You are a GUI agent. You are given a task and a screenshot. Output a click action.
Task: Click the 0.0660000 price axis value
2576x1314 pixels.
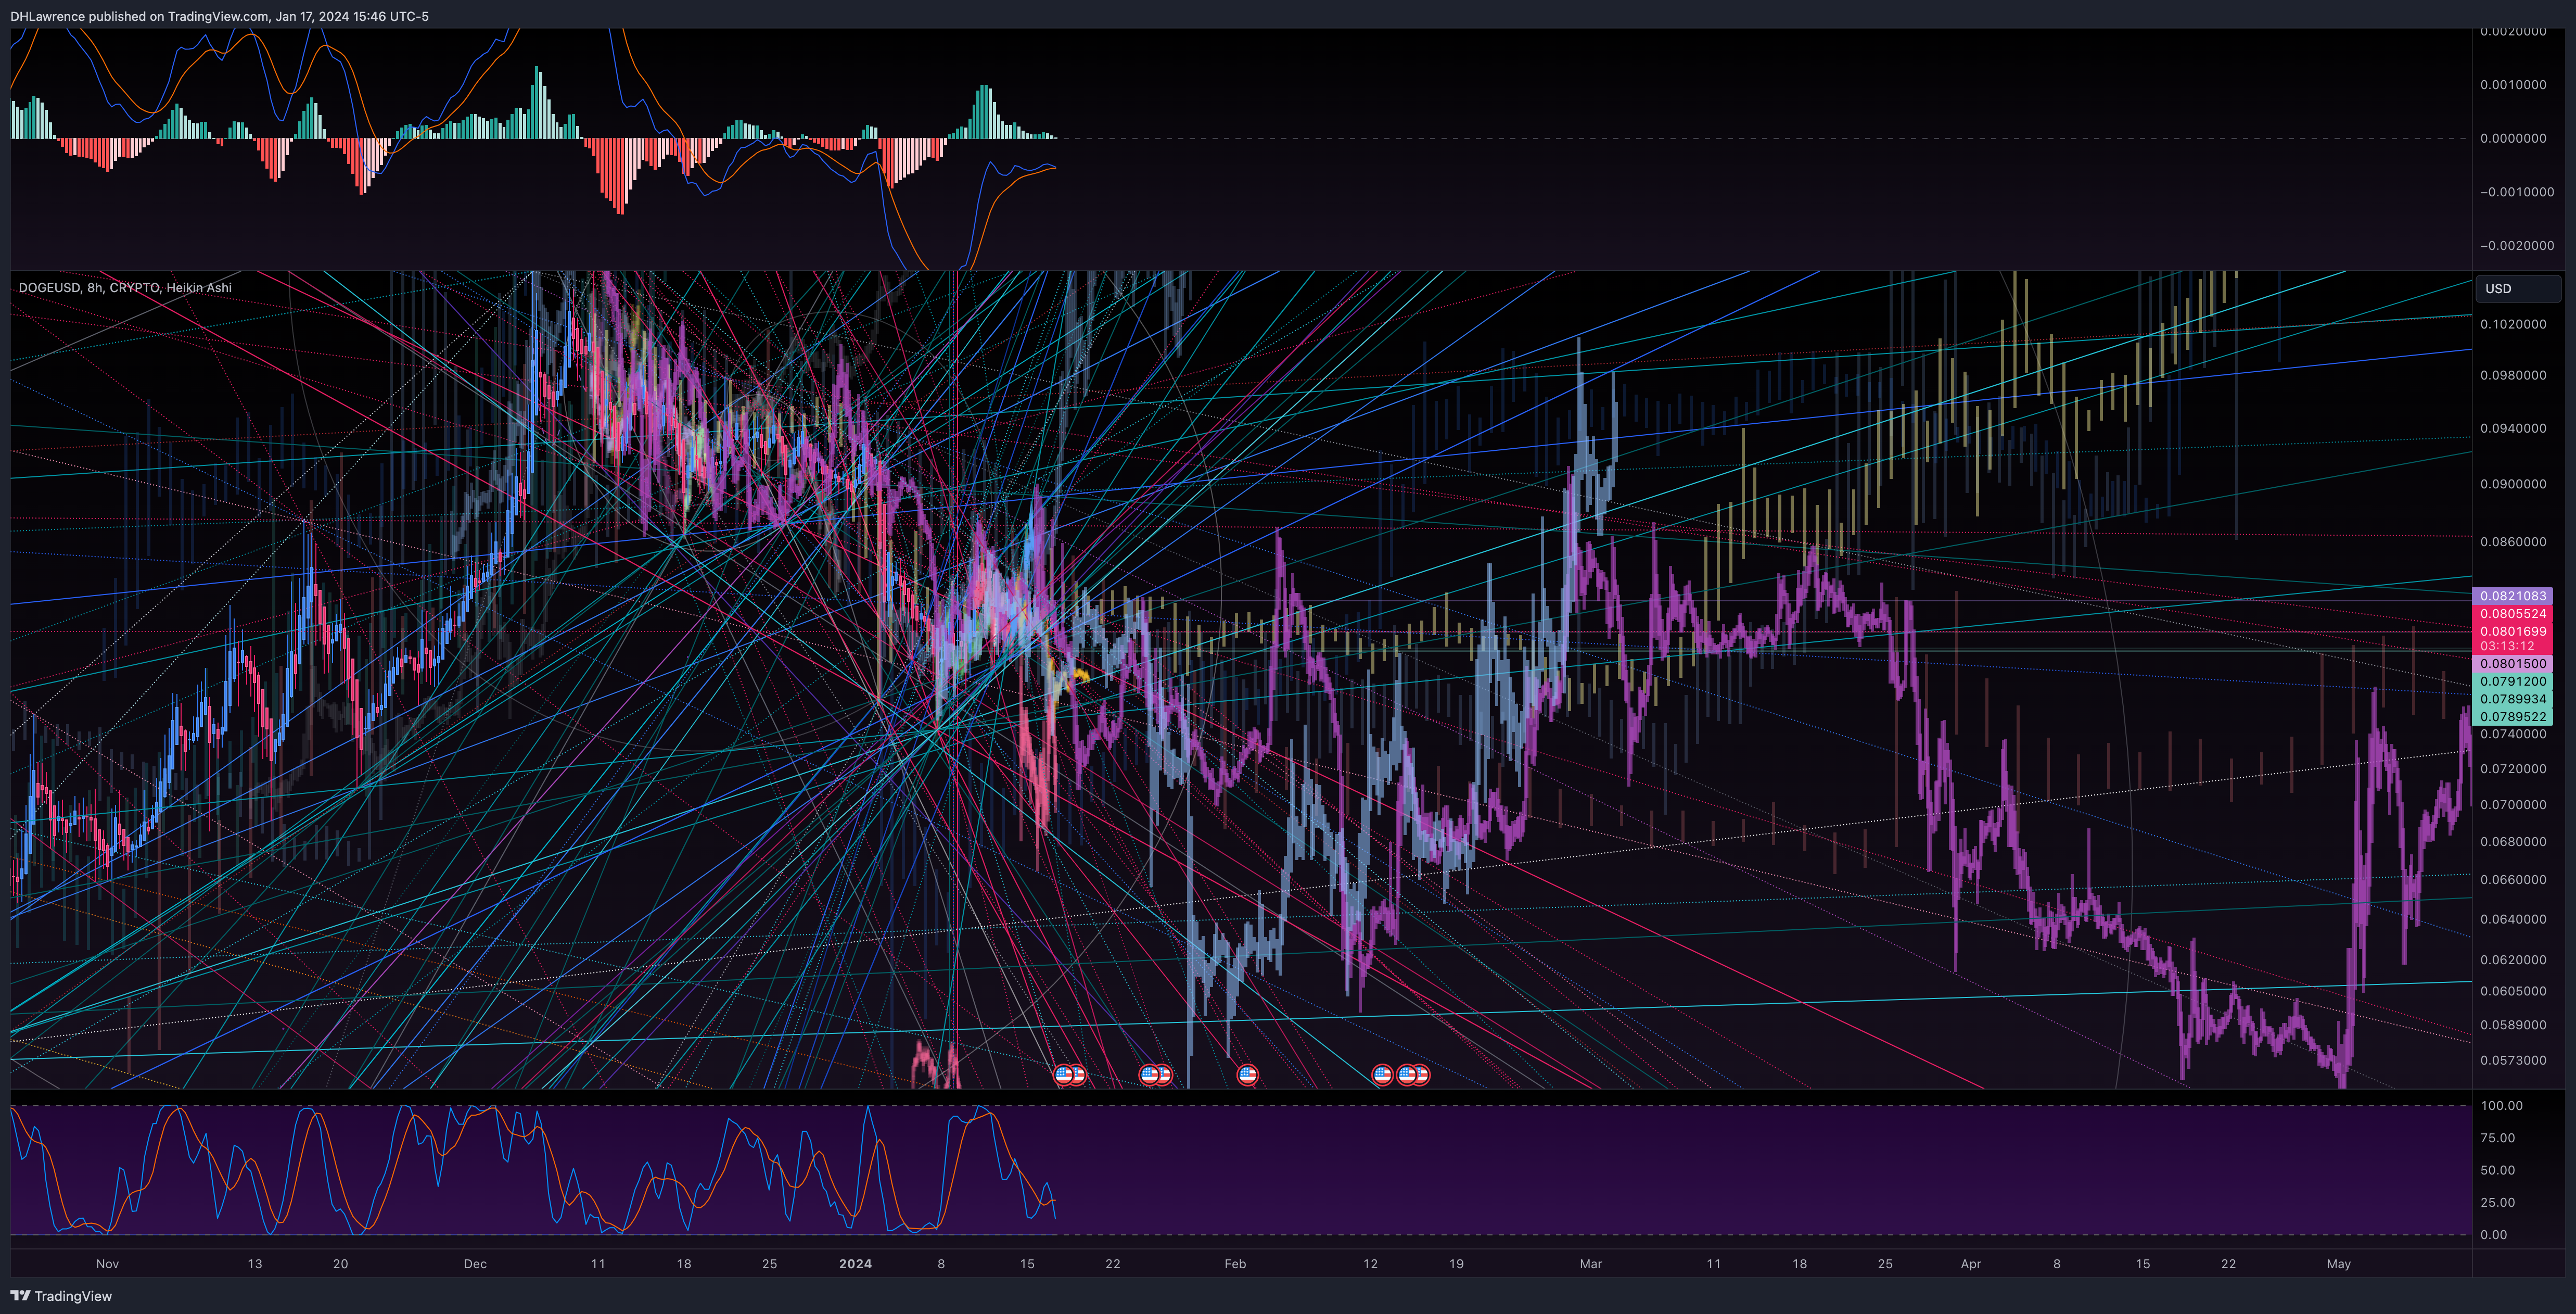click(x=2513, y=881)
